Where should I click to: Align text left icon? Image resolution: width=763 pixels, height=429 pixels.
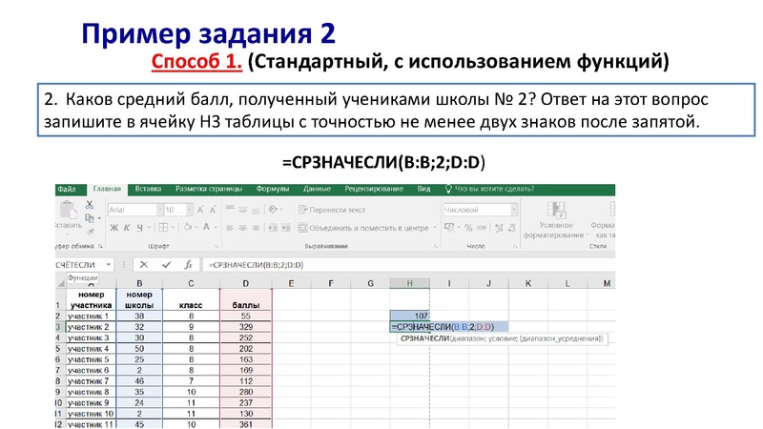point(230,228)
